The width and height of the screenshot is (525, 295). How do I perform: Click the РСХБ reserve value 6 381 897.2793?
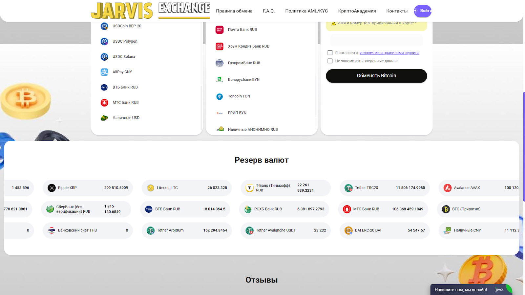pos(311,209)
